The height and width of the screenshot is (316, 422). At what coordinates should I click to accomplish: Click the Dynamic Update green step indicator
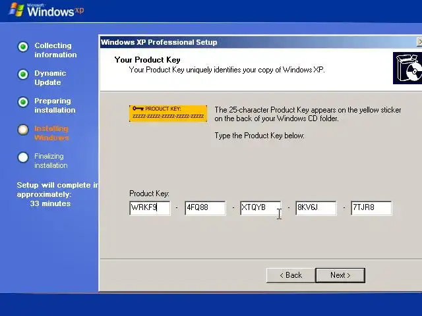tap(23, 74)
